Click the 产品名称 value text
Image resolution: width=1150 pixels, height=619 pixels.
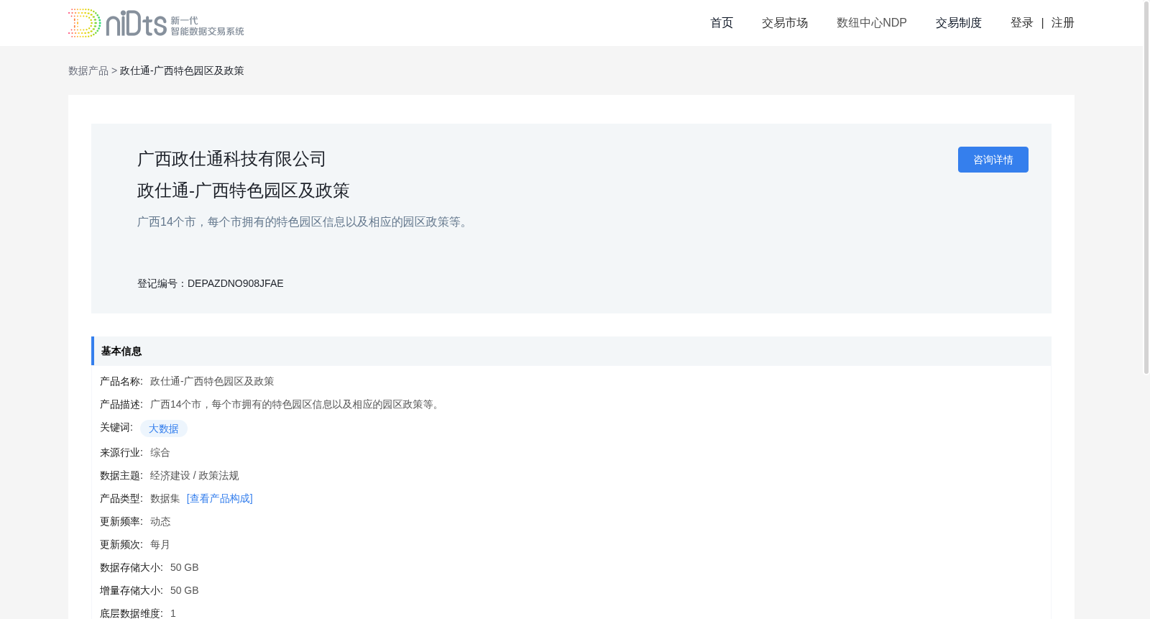click(x=212, y=381)
